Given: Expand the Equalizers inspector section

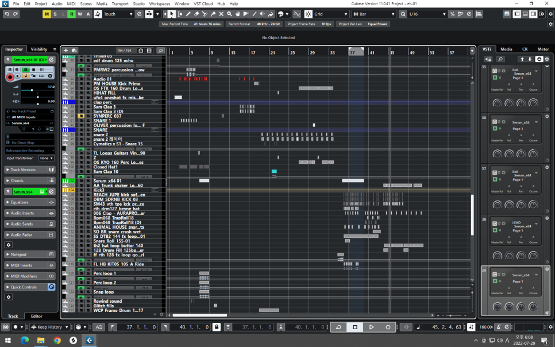Looking at the screenshot, I should pos(30,202).
